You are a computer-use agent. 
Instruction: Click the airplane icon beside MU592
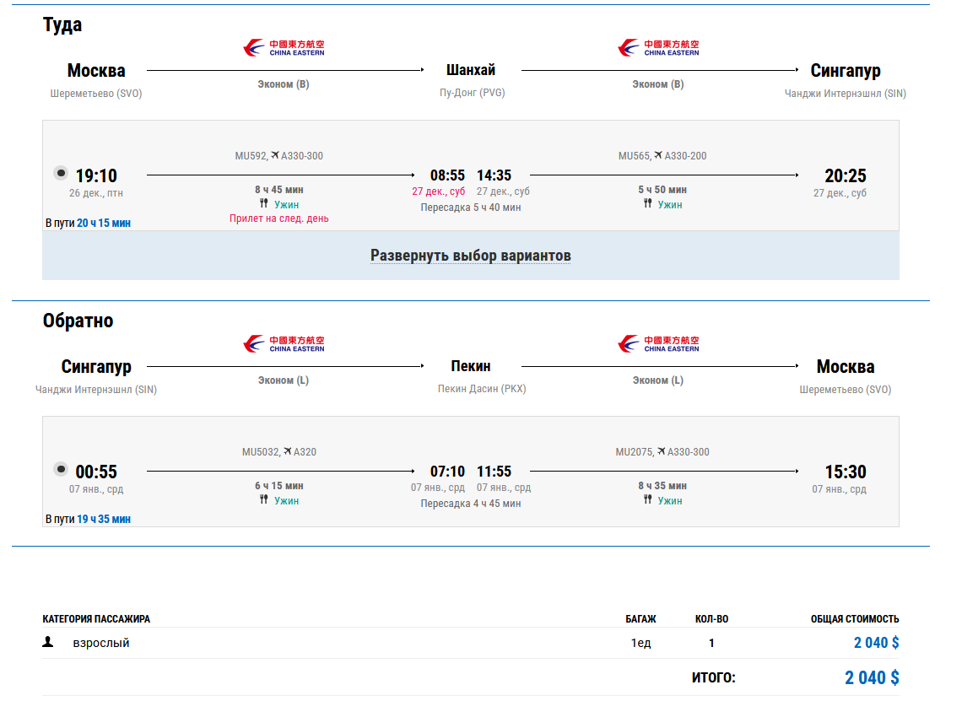tap(274, 155)
